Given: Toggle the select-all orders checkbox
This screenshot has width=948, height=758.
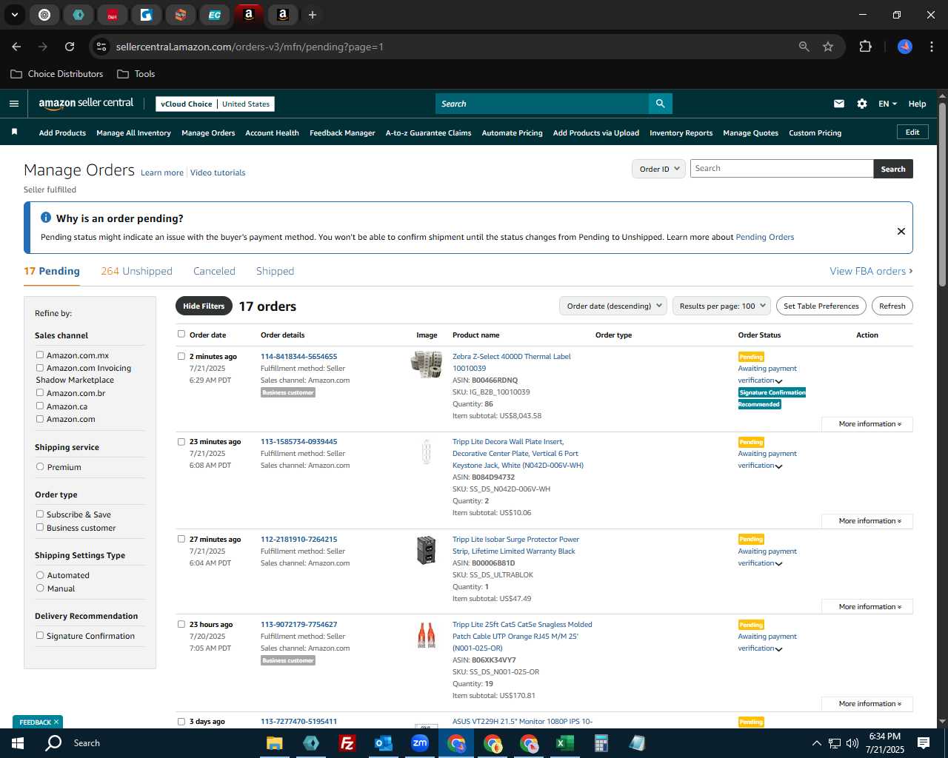Looking at the screenshot, I should [181, 334].
